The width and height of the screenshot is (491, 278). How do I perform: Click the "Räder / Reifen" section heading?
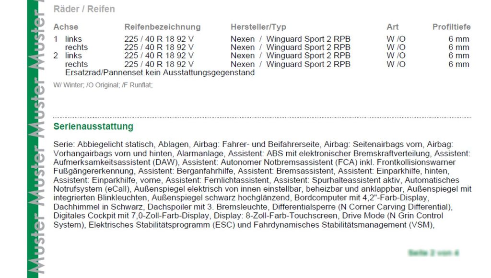pos(84,9)
